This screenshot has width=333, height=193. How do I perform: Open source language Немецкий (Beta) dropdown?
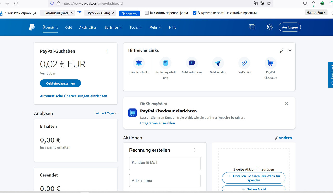coord(57,13)
